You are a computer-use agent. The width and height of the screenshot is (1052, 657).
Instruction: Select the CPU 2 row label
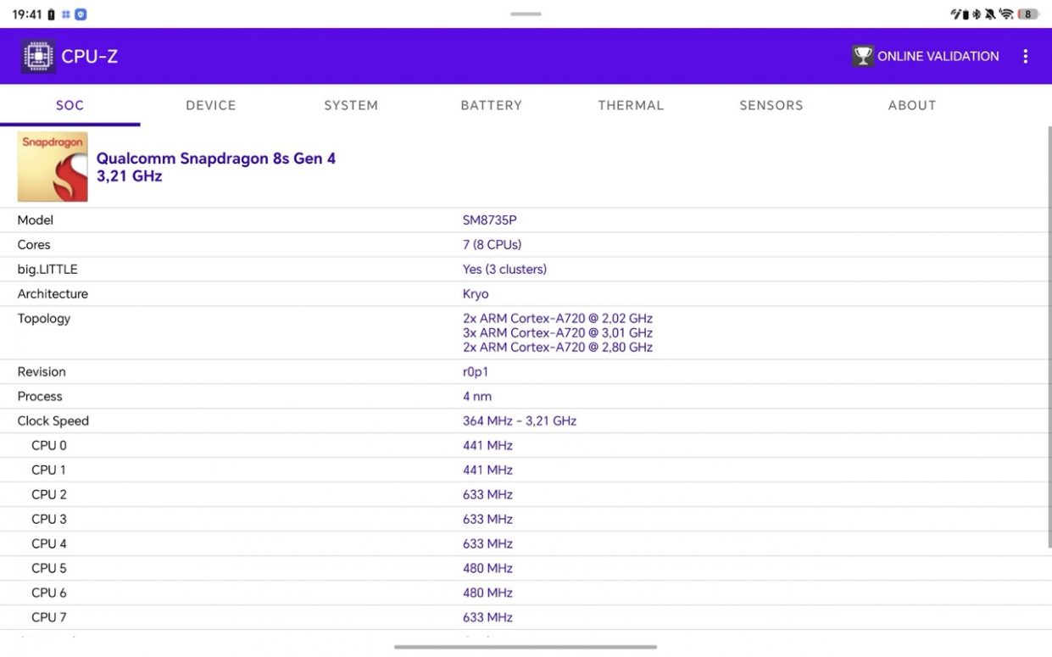(x=49, y=495)
